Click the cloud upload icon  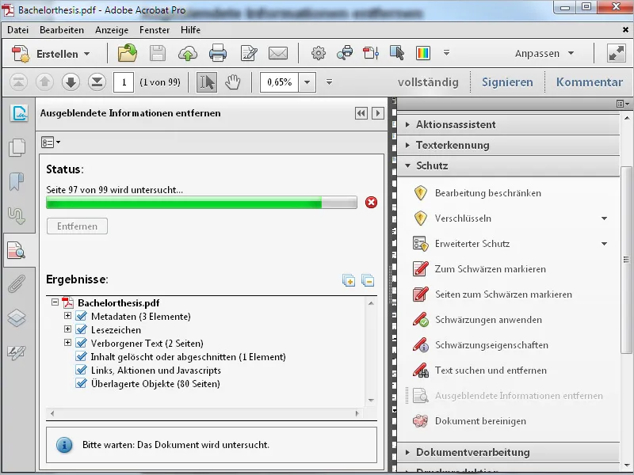click(x=188, y=53)
